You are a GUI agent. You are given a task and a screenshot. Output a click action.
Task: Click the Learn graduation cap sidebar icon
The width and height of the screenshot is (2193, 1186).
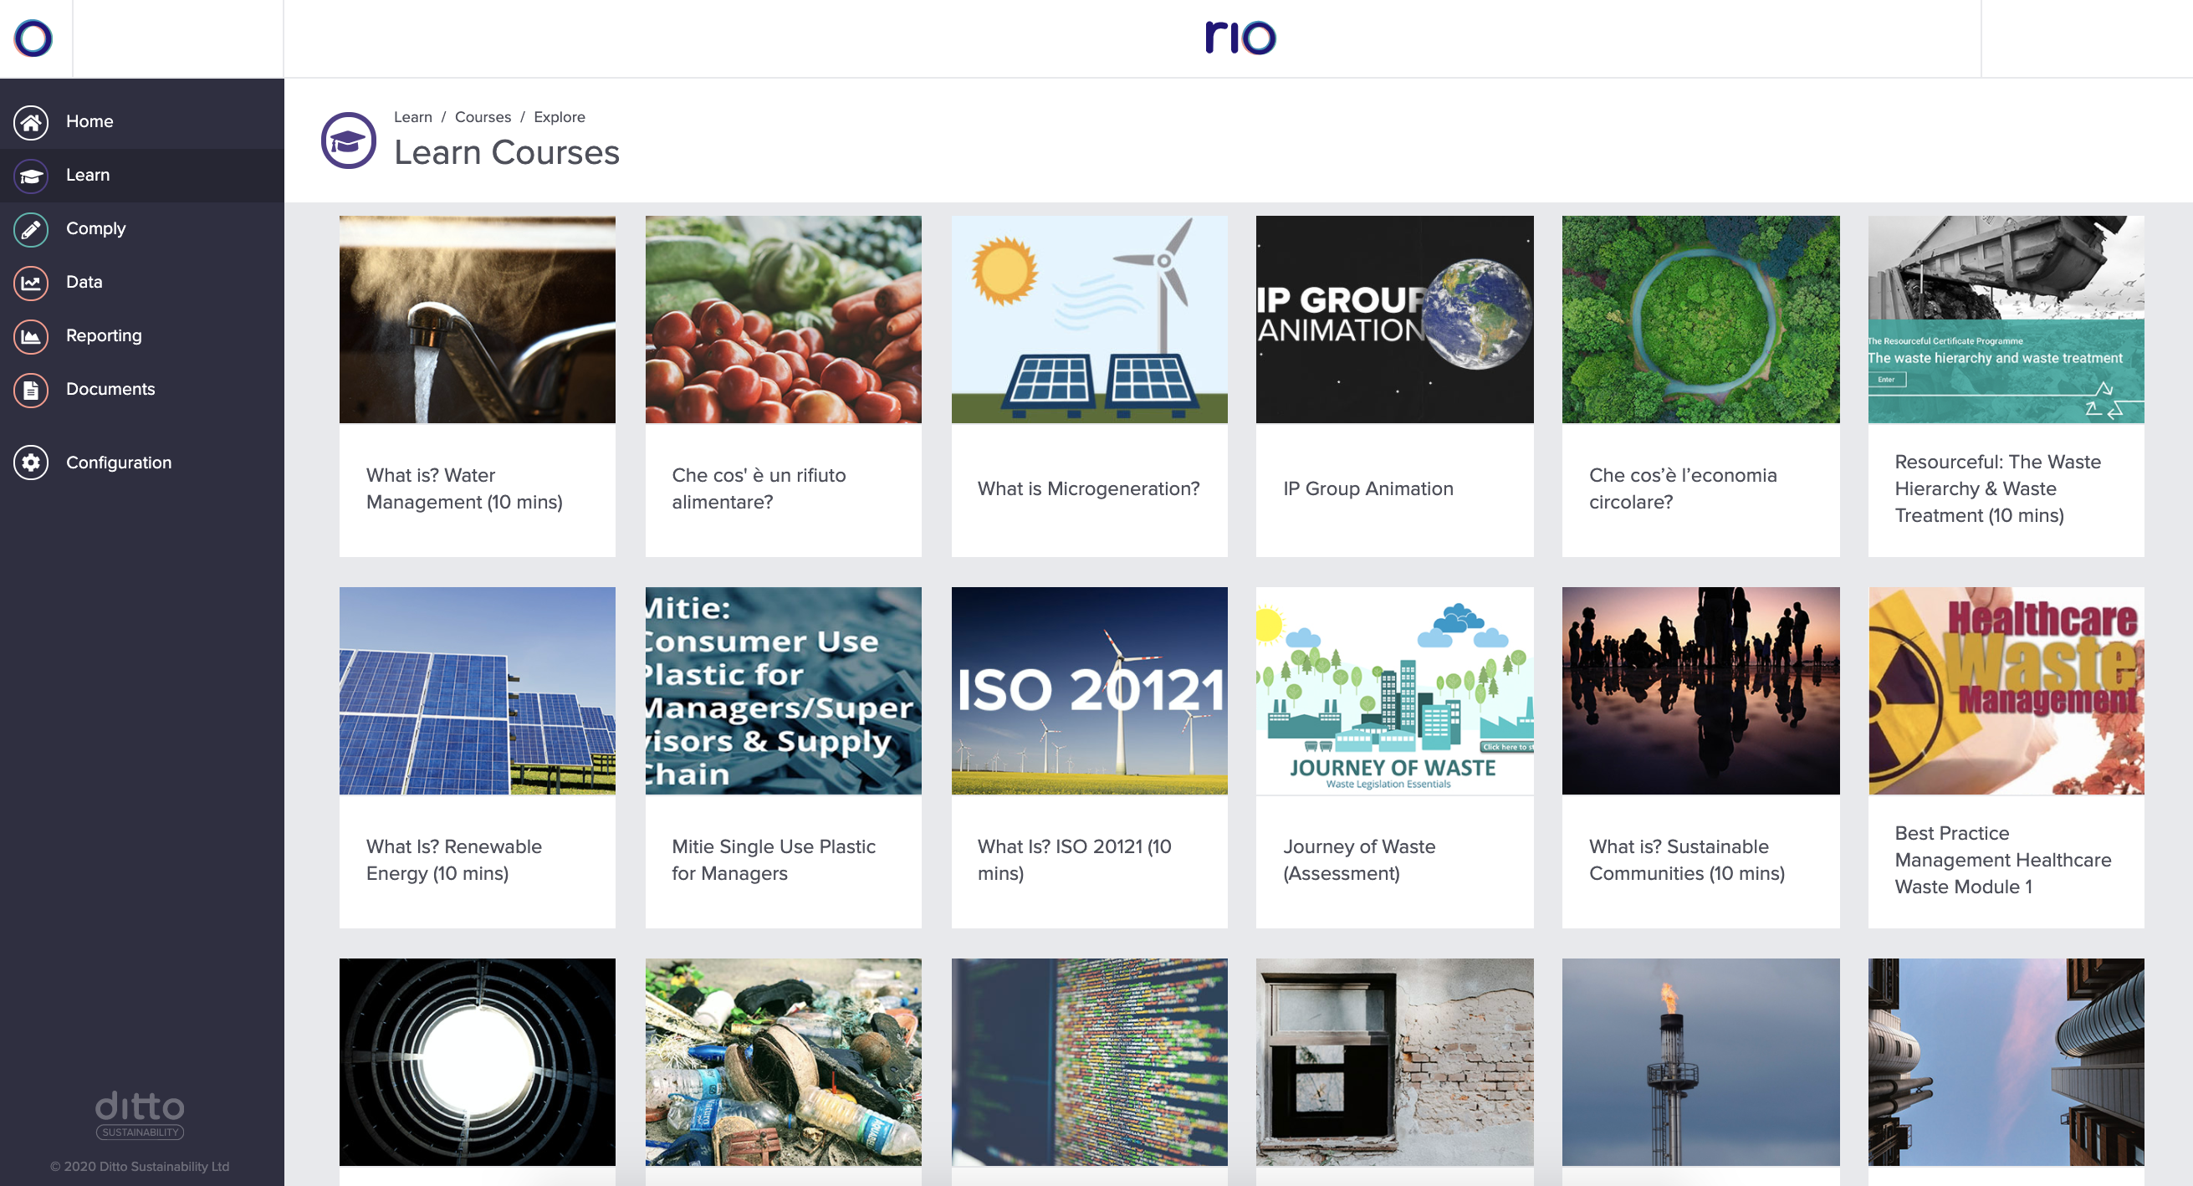[31, 176]
